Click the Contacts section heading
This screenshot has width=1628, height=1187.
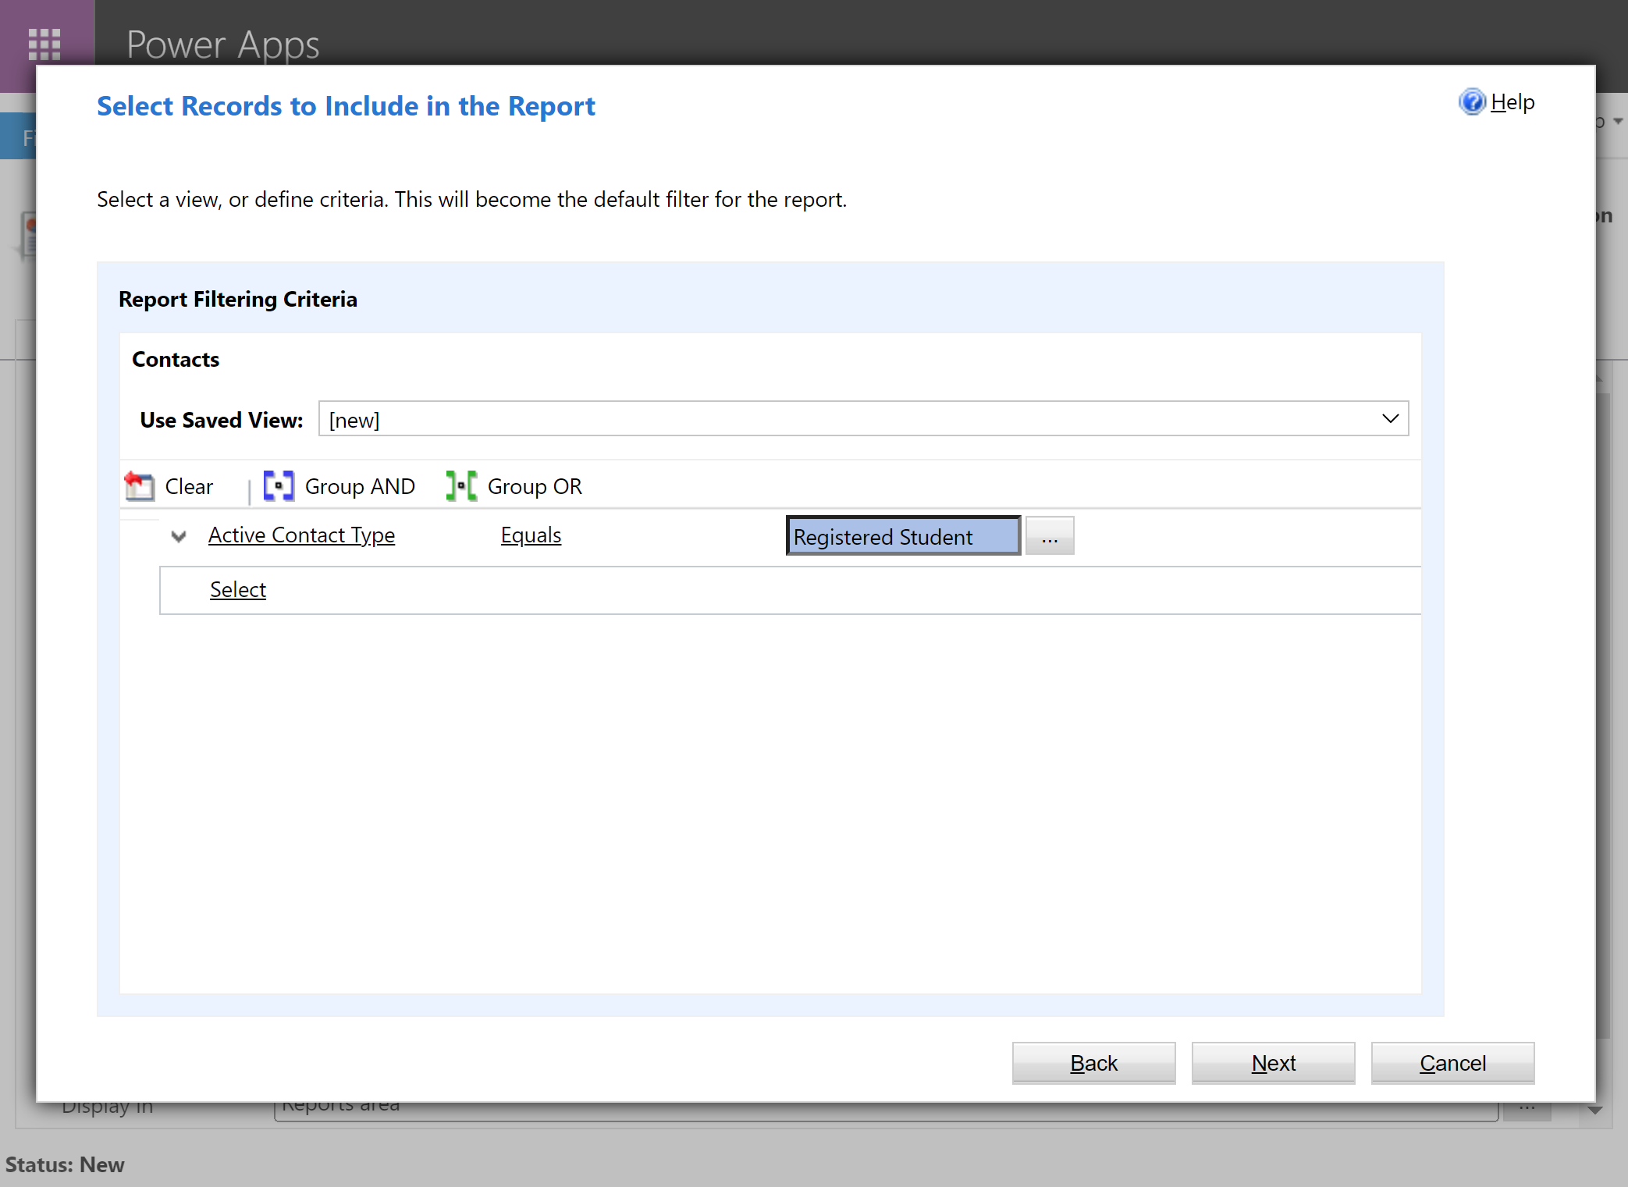(x=176, y=360)
